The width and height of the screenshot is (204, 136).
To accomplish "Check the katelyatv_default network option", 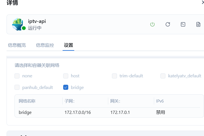I will pos(163,76).
